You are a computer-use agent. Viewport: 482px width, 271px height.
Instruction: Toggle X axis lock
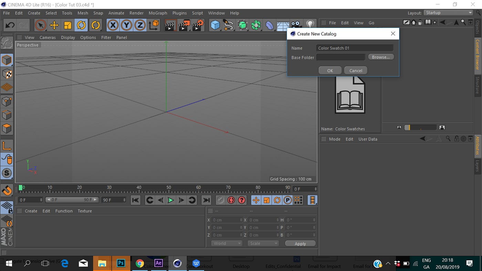(113, 25)
